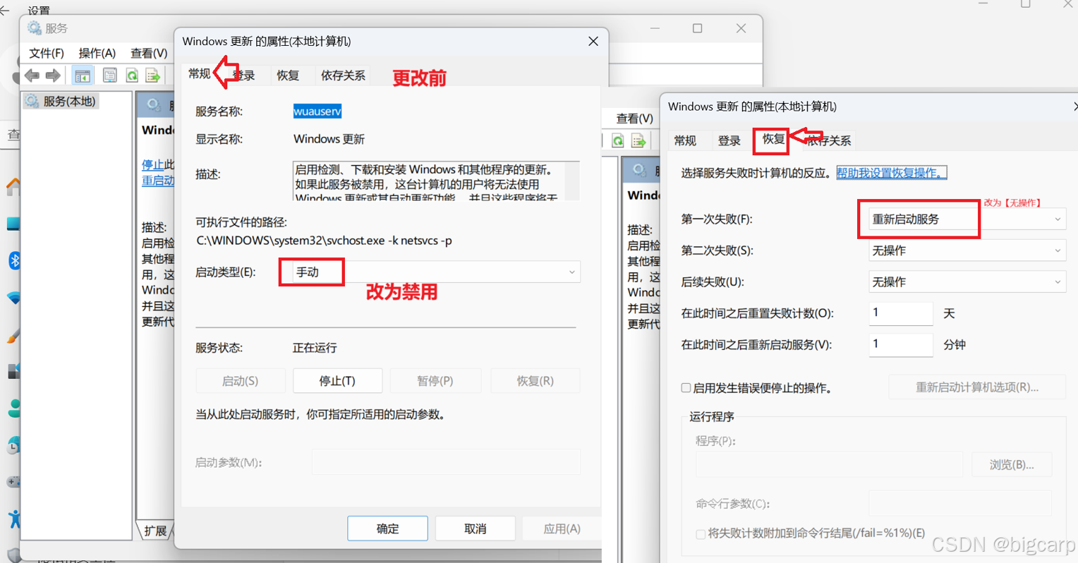This screenshot has height=563, width=1078.
Task: Click the Services gear icon in title bar
Action: point(34,28)
